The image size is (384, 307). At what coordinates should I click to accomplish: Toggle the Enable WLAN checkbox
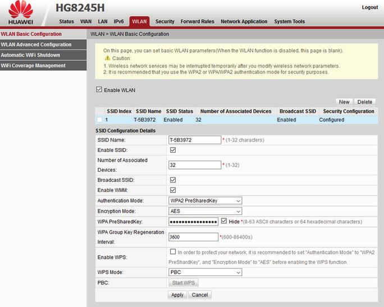[99, 89]
